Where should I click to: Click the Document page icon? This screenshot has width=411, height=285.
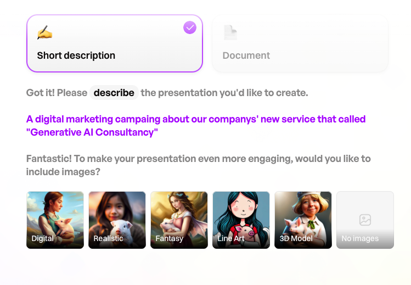click(x=230, y=32)
